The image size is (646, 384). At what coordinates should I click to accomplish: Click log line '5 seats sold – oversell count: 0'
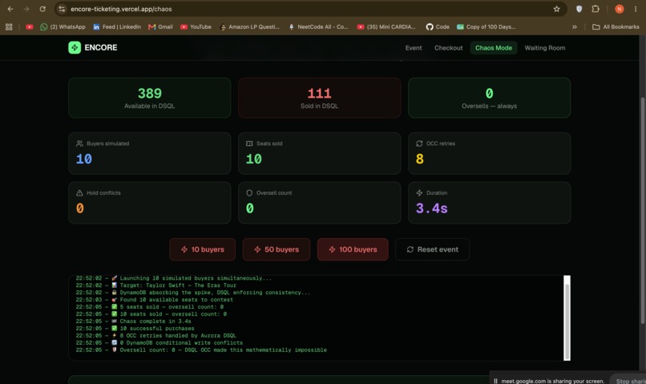point(172,306)
